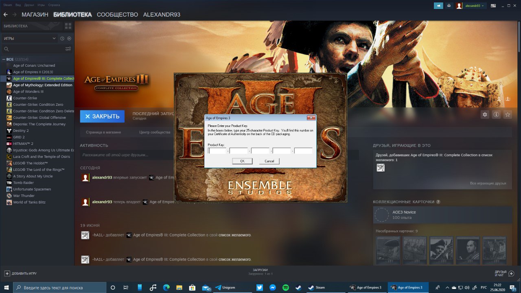Go to the МАГАЗИН tab

35,15
